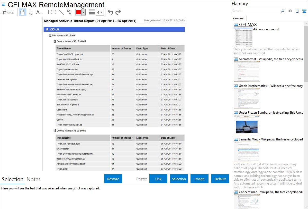Choose the arrow pointer tool

30,12
